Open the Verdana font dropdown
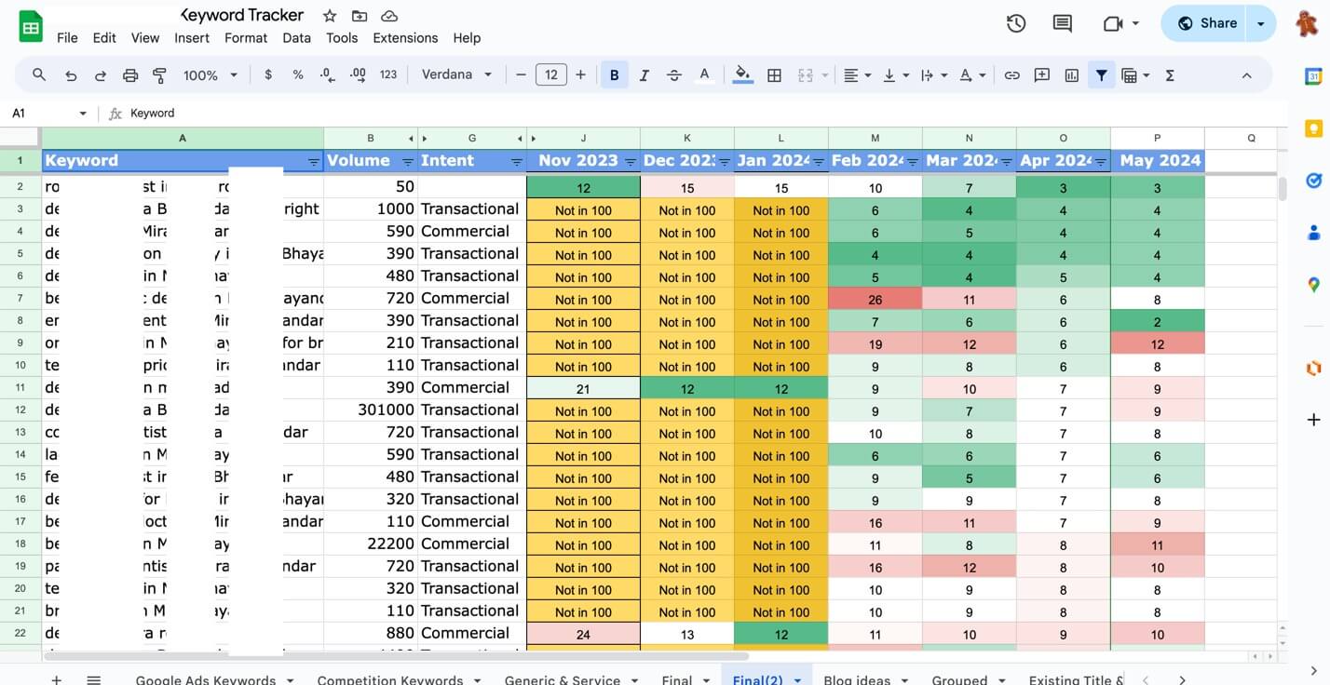The width and height of the screenshot is (1330, 685). [x=456, y=74]
